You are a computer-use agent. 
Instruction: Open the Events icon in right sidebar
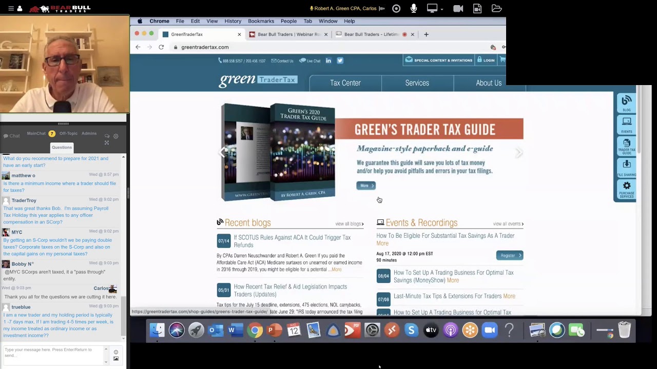(x=626, y=124)
